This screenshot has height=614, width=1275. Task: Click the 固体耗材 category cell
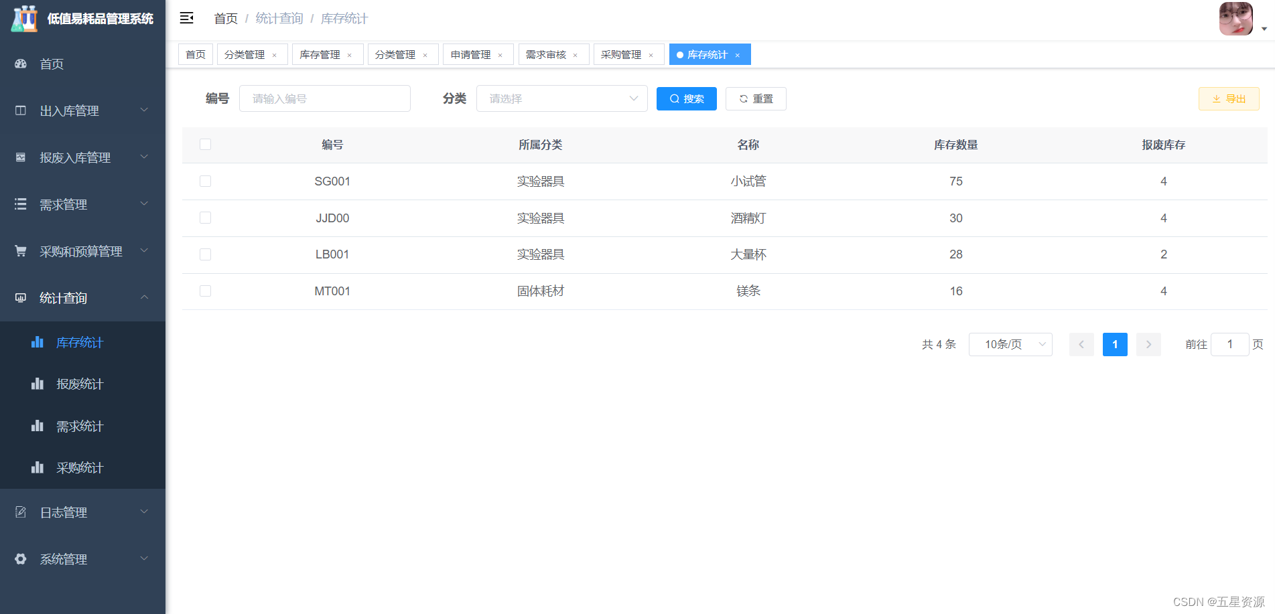[541, 291]
